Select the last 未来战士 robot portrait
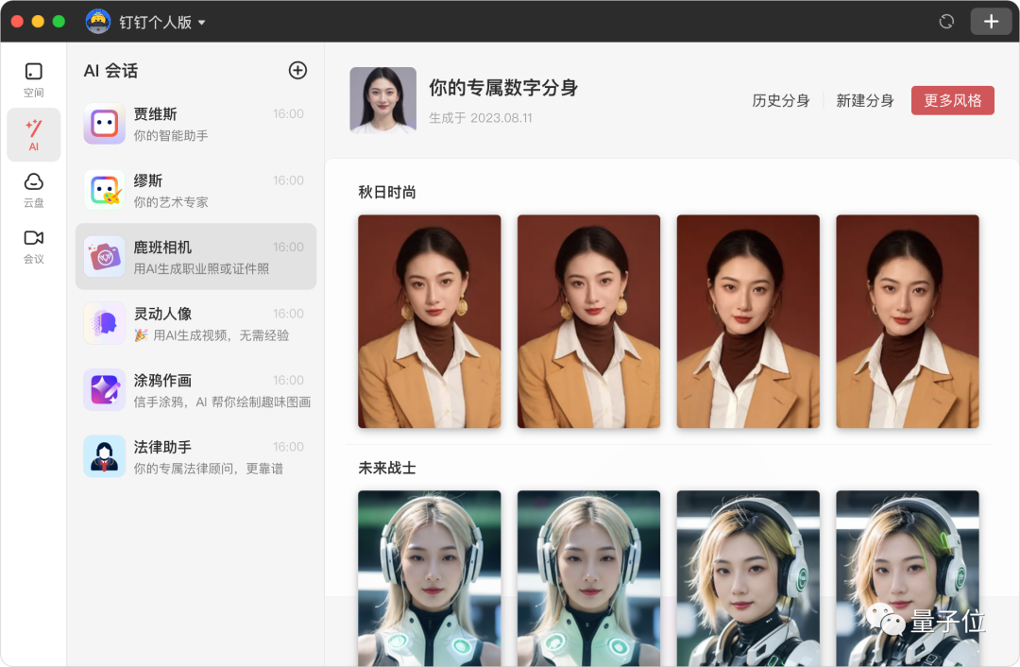Viewport: 1020px width, 667px height. [907, 576]
